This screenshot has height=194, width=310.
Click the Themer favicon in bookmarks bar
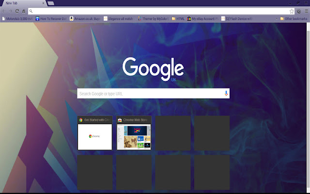139,18
